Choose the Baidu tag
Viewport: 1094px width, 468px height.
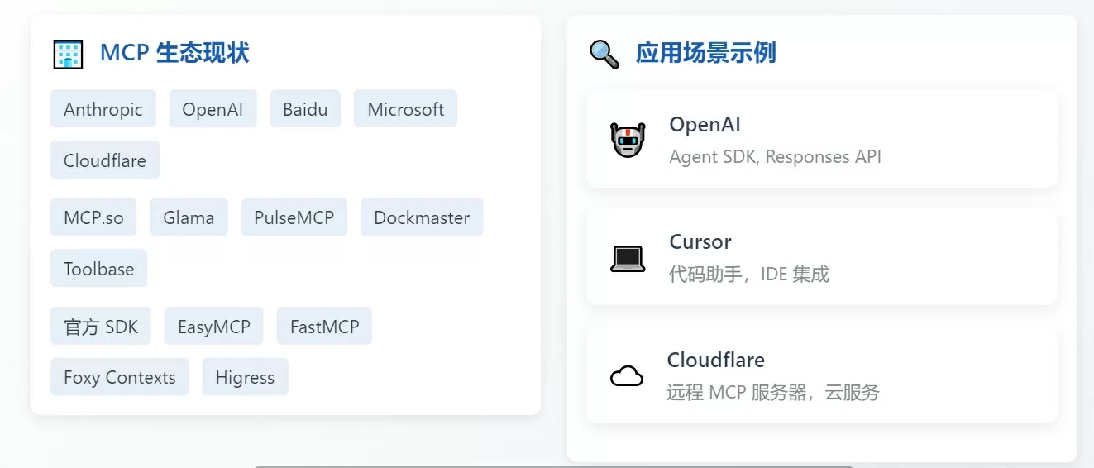click(305, 109)
